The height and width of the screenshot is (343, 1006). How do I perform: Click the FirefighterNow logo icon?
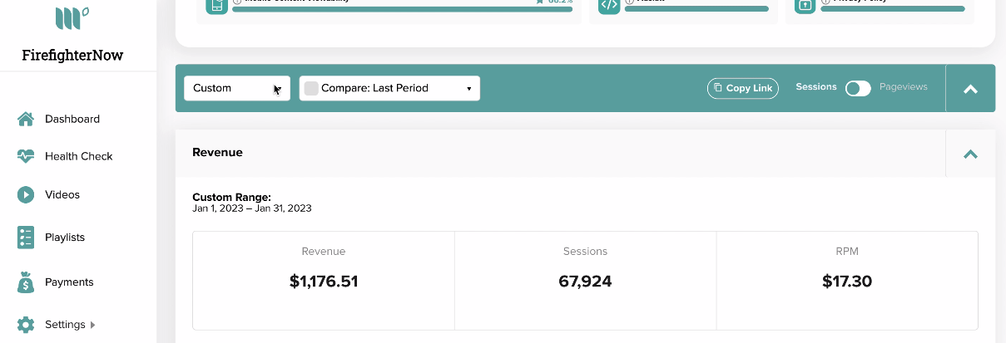[72, 18]
